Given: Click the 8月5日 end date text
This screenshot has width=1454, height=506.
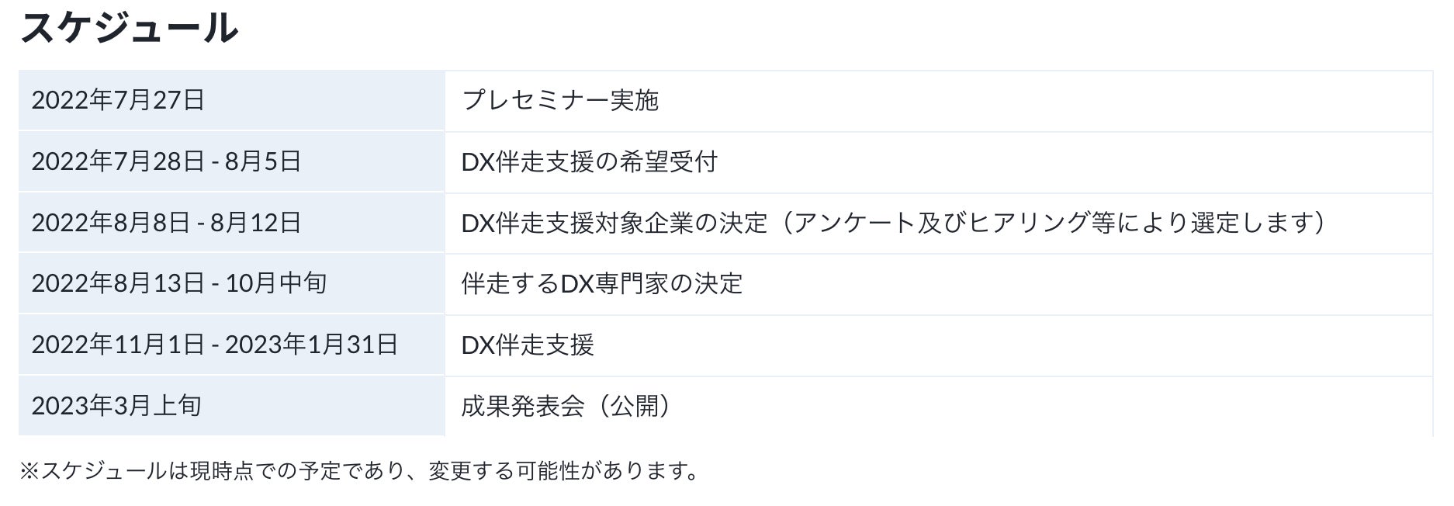Looking at the screenshot, I should (x=262, y=161).
